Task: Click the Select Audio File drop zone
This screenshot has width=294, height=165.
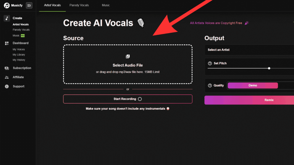Action: pyautogui.click(x=128, y=64)
